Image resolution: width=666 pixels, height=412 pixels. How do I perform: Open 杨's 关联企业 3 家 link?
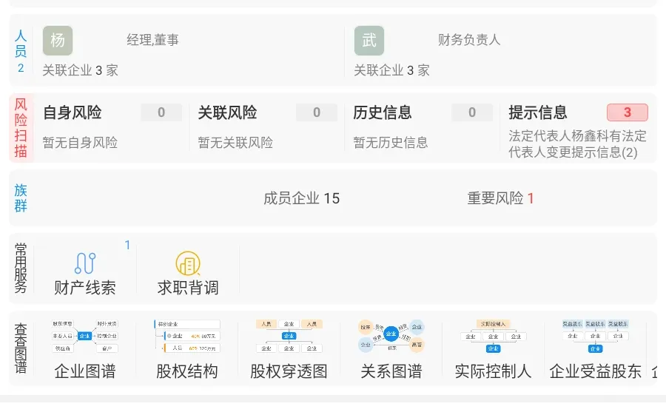coord(80,70)
